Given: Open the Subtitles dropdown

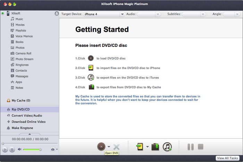Looking at the screenshot, I should click(x=195, y=14).
